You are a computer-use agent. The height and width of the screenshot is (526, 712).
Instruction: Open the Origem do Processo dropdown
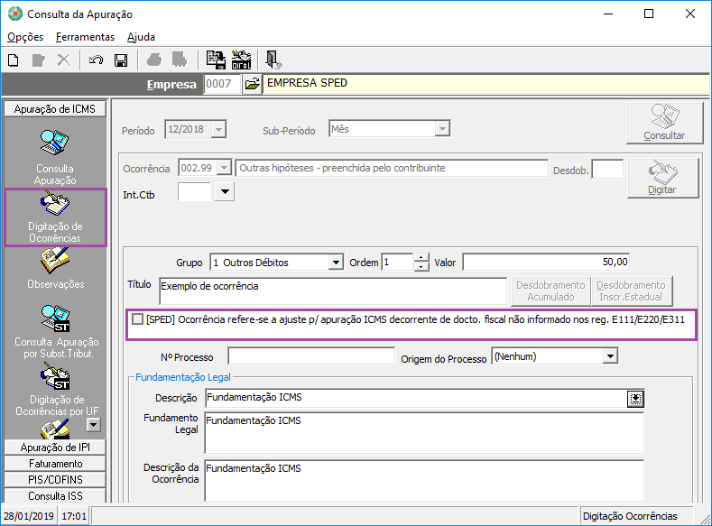(x=610, y=356)
